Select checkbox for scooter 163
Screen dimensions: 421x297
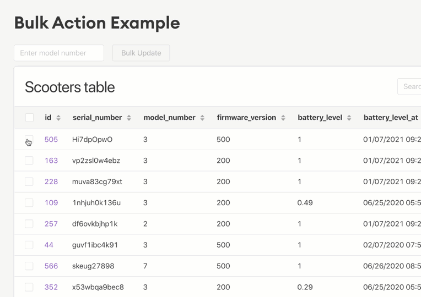(x=29, y=161)
